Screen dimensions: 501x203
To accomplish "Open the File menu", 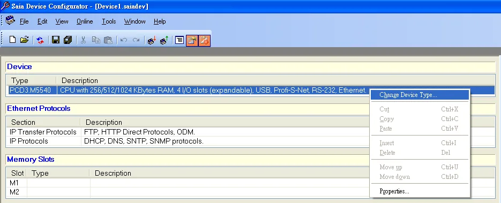I will (x=24, y=21).
